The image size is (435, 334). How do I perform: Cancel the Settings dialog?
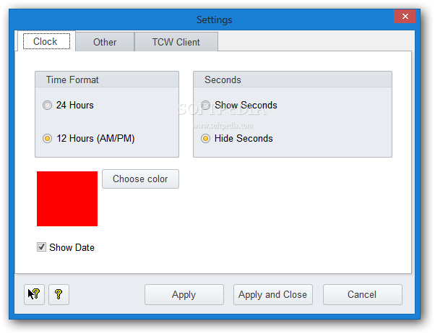click(x=362, y=294)
